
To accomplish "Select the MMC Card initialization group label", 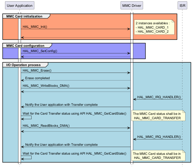I will click(x=24, y=16).
